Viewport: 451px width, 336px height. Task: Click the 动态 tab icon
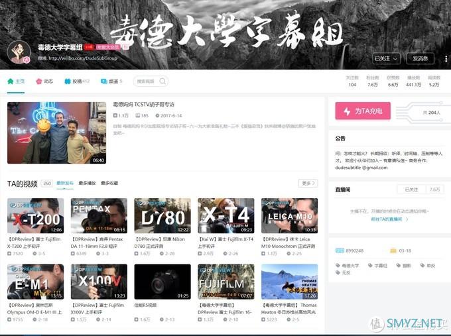point(39,82)
